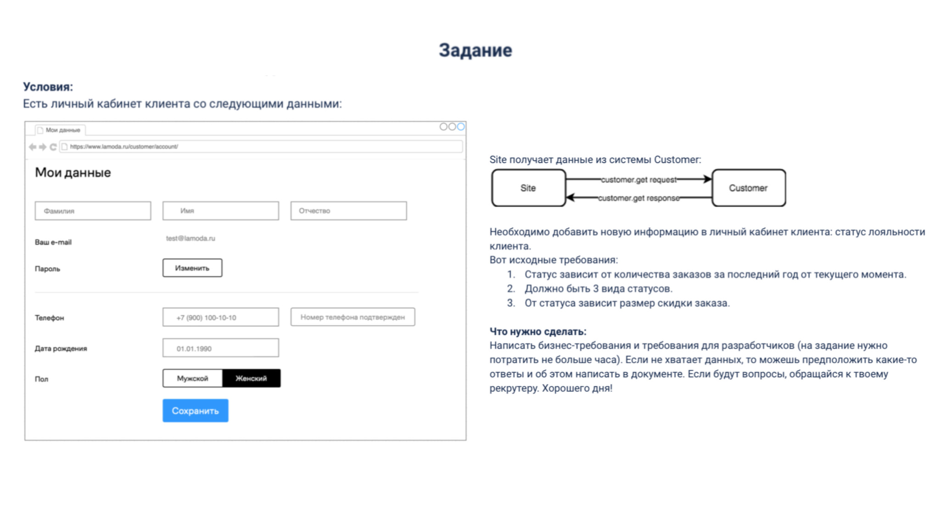Toggle the phone confirmation status field

352,316
